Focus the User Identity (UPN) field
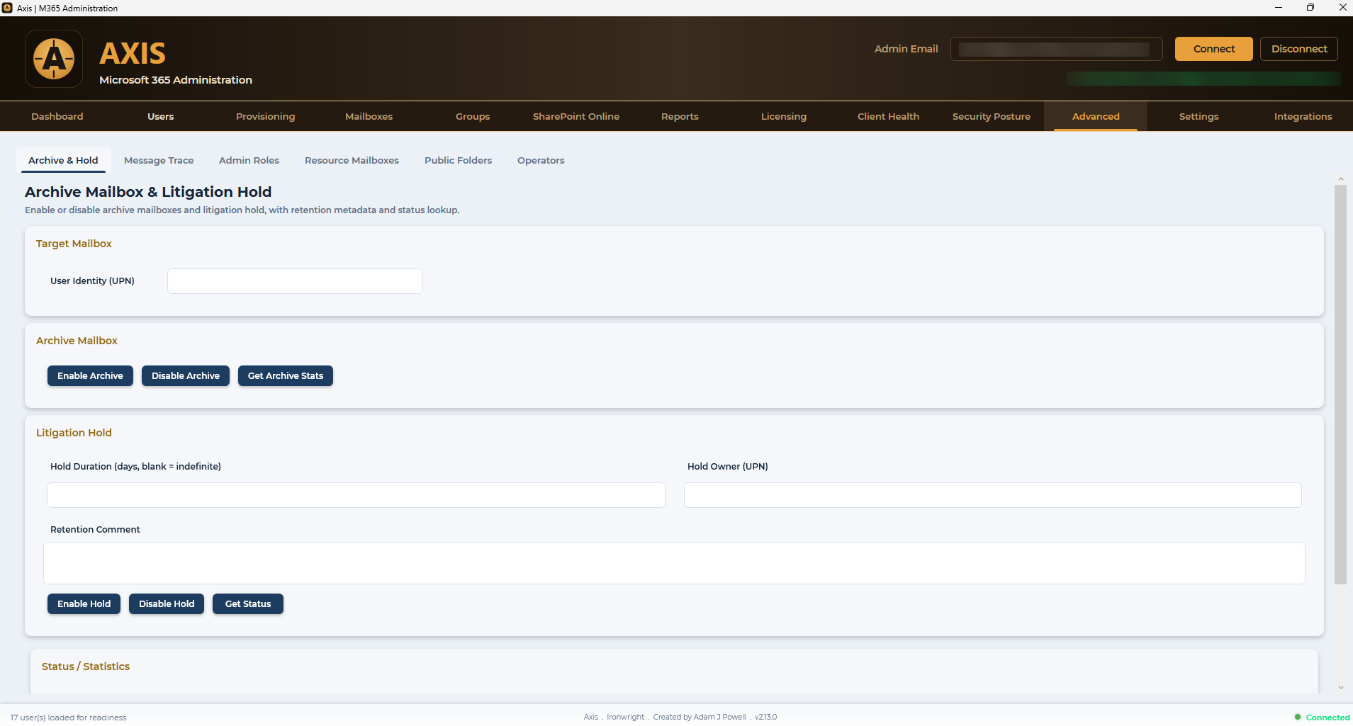1353x726 pixels. tap(295, 281)
